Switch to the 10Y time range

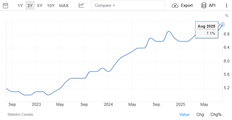pyautogui.click(x=51, y=5)
